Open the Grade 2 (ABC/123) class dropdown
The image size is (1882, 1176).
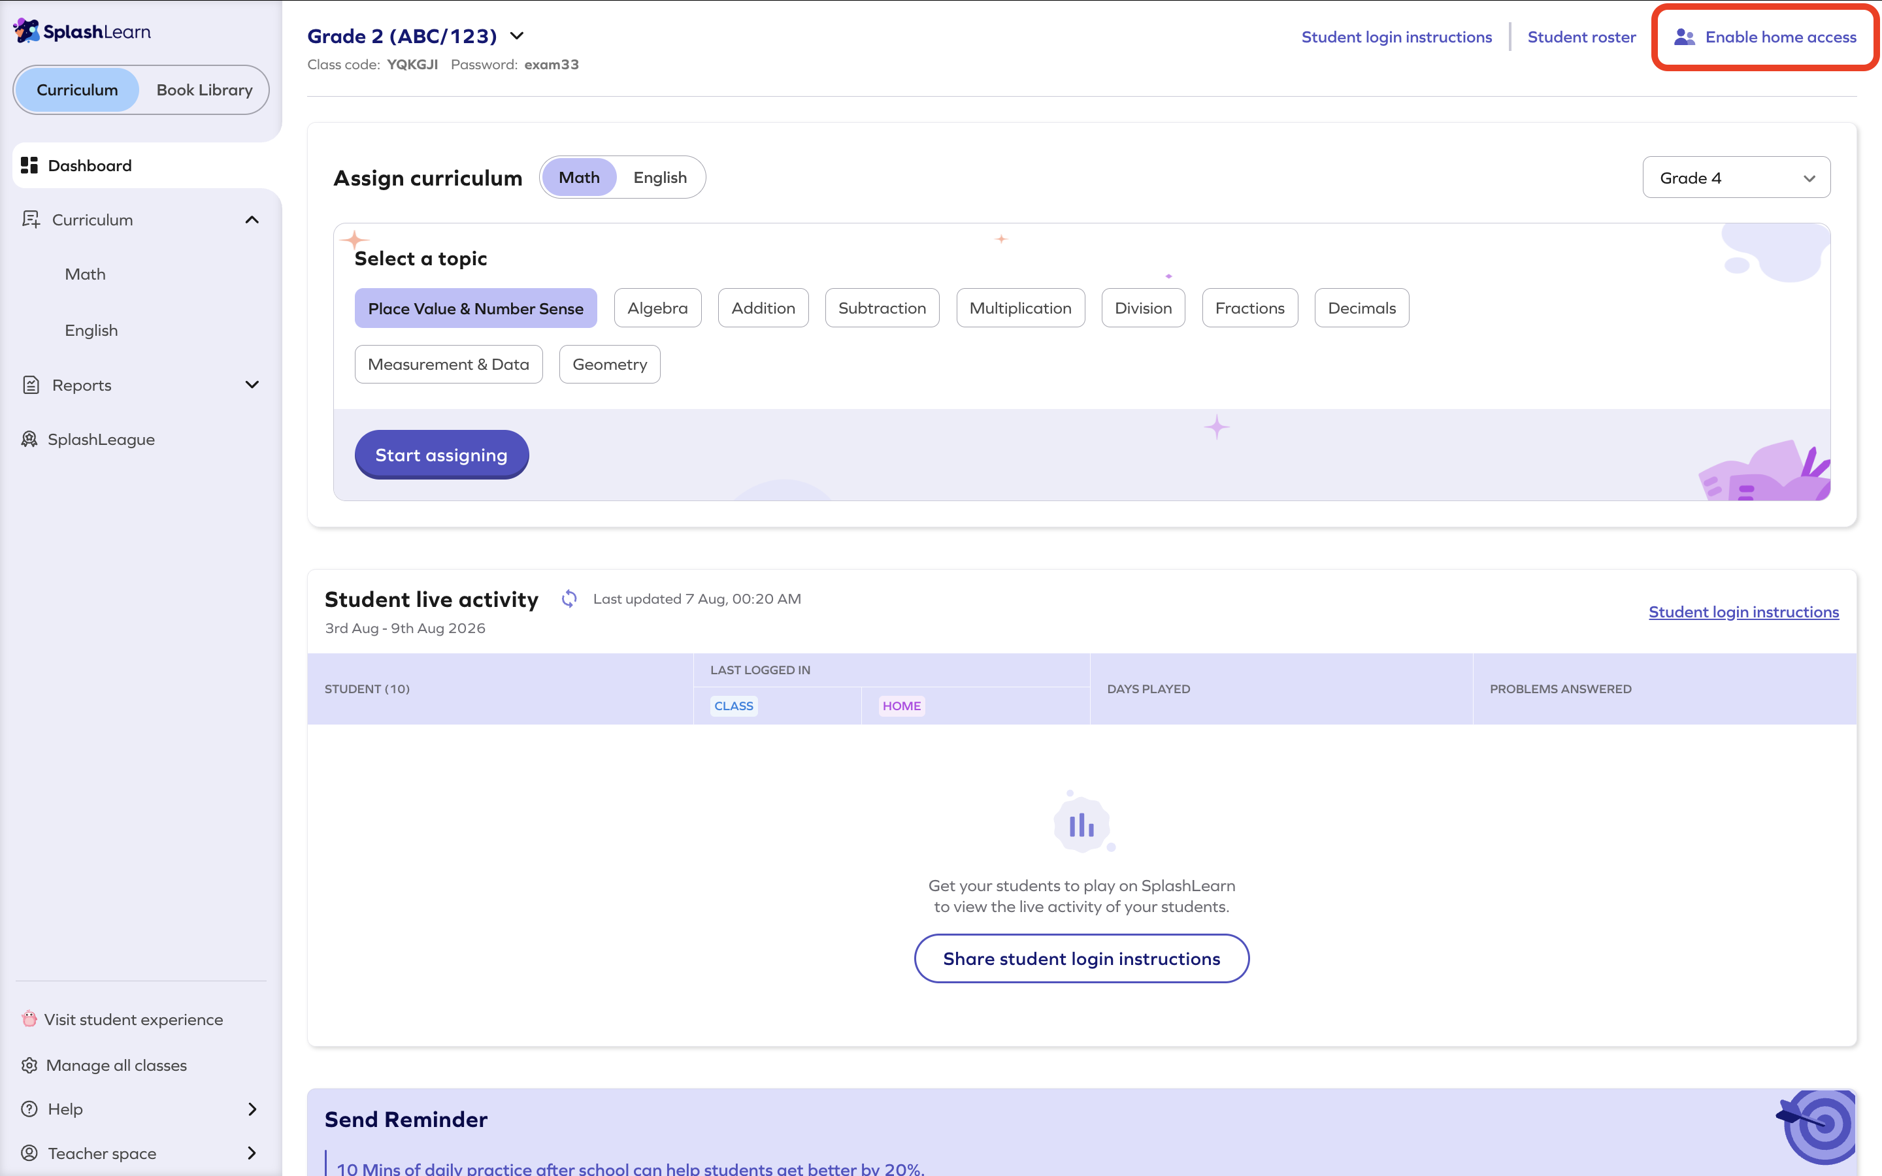[x=416, y=36]
